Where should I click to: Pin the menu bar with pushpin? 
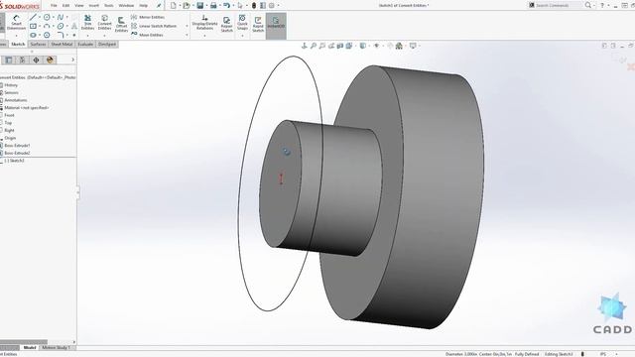(159, 6)
